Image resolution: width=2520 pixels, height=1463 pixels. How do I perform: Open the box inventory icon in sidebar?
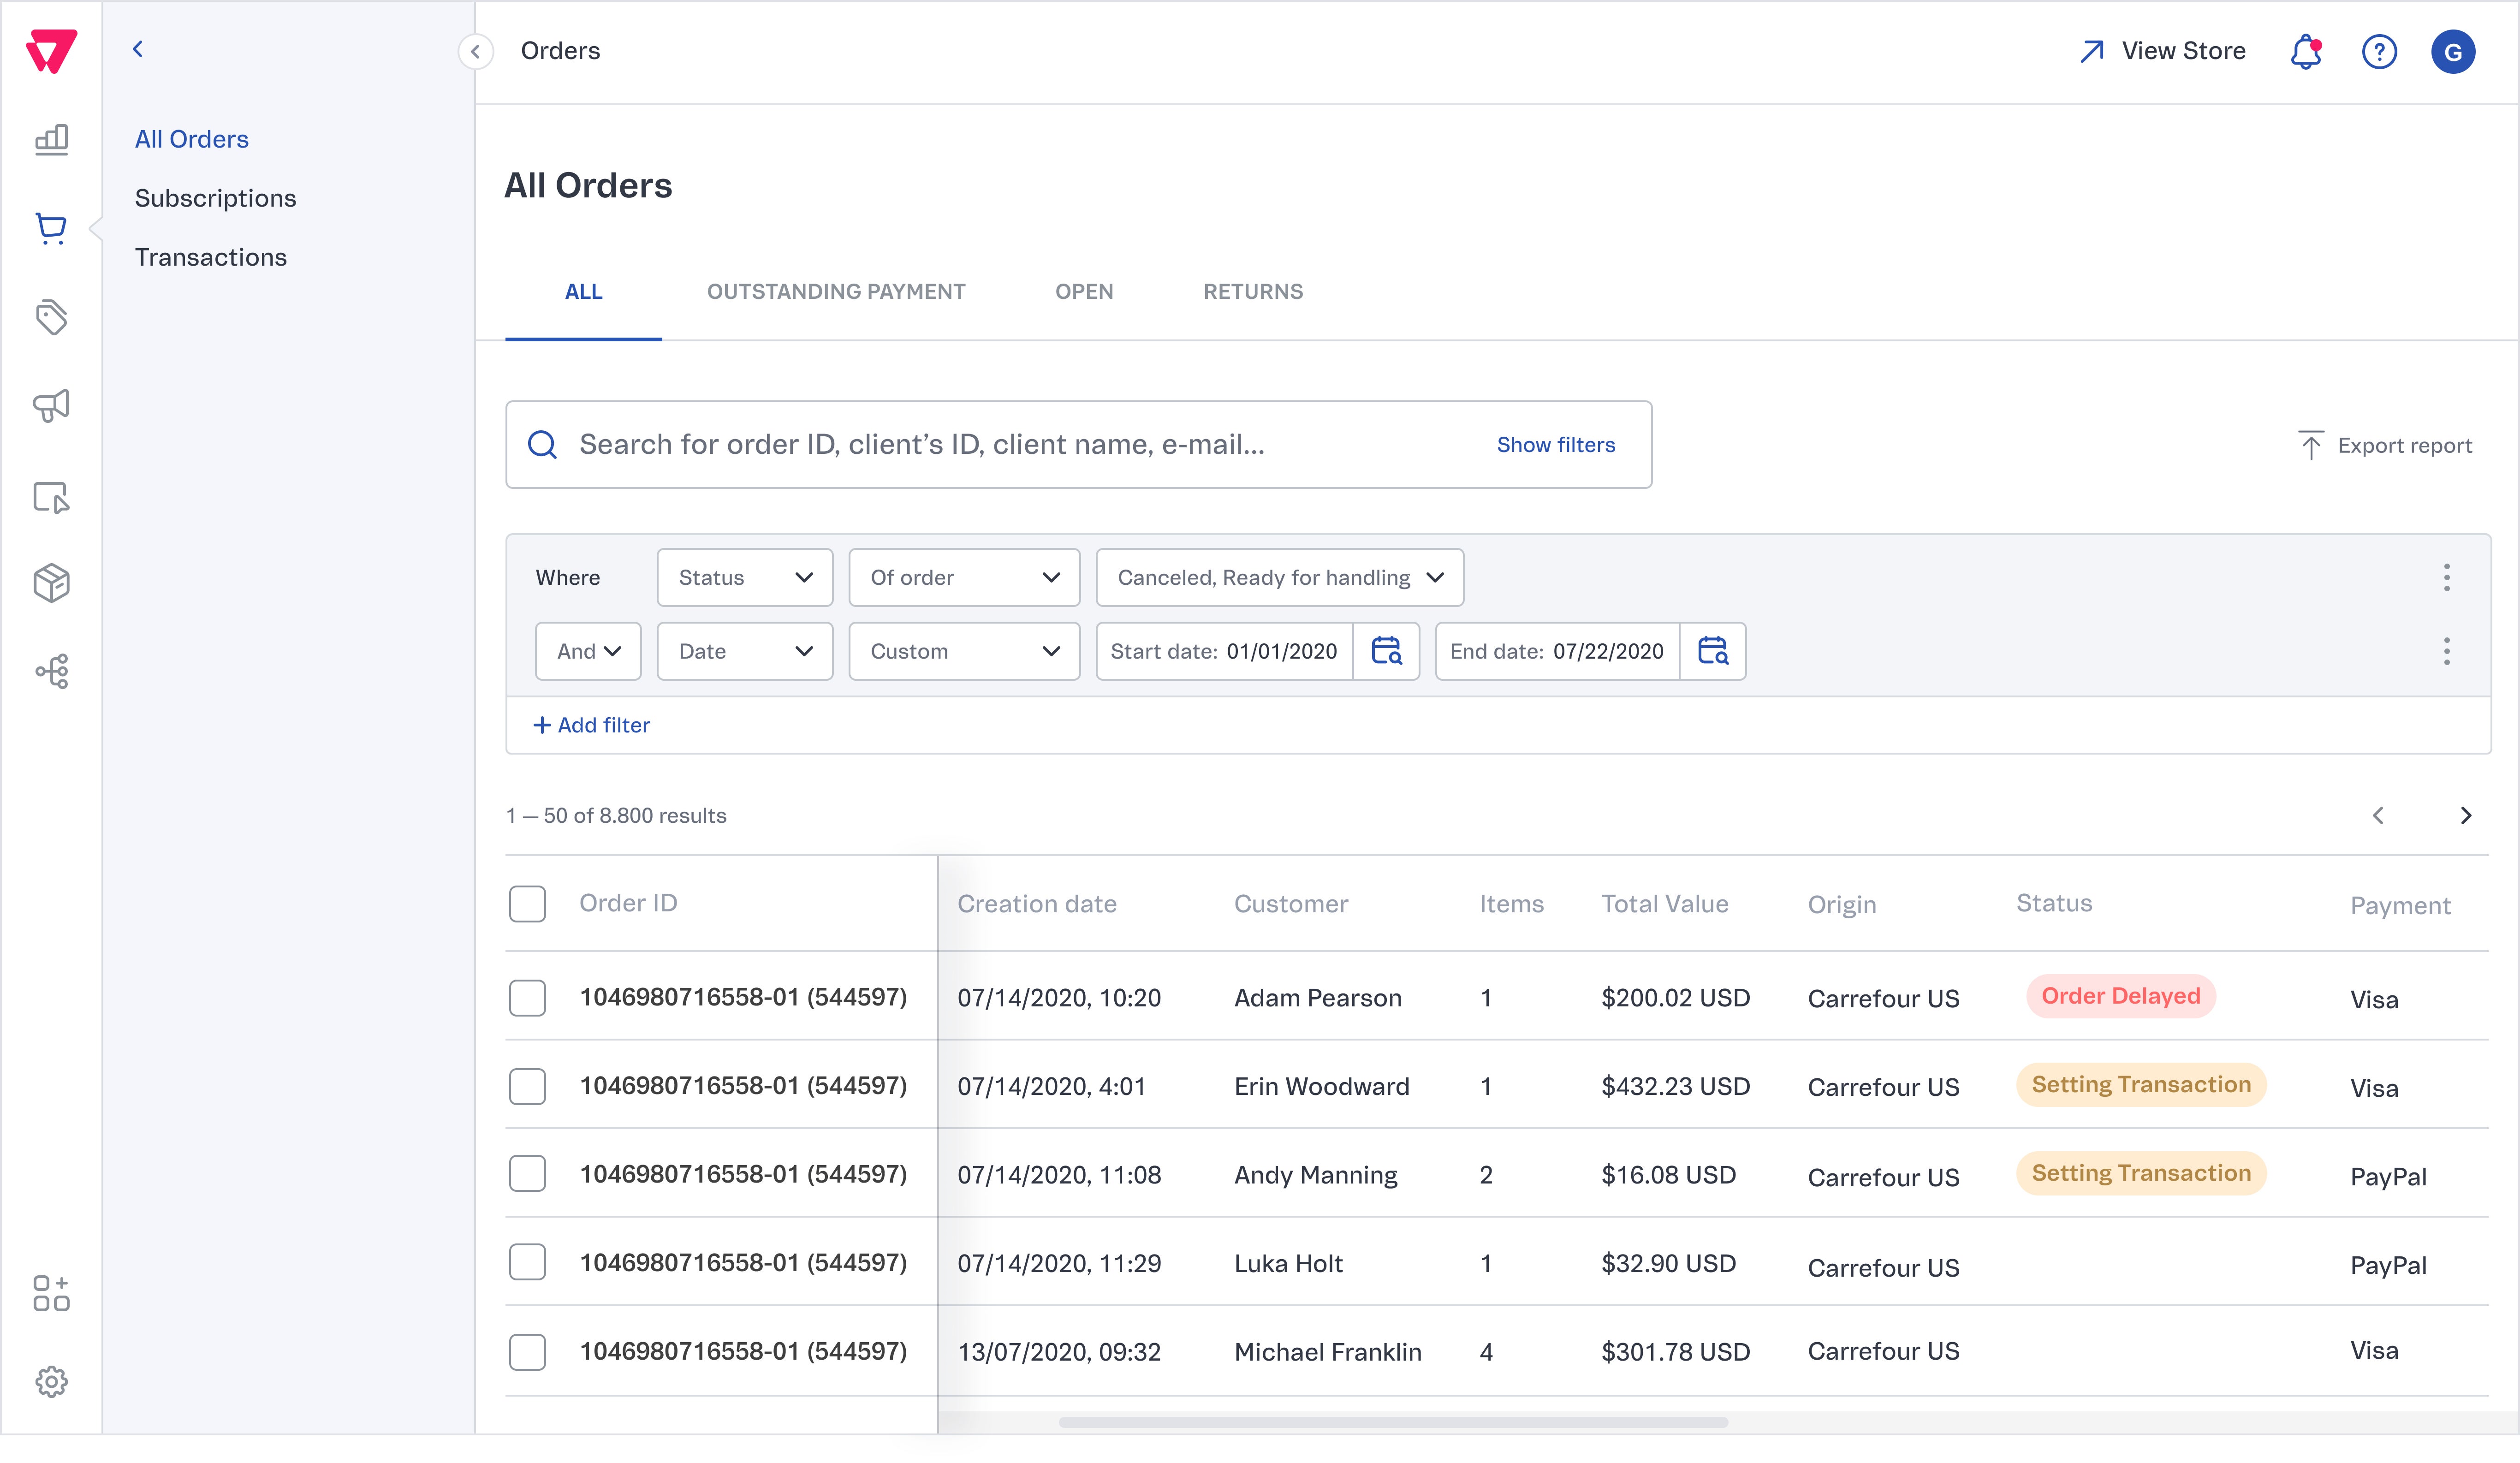pos(51,583)
